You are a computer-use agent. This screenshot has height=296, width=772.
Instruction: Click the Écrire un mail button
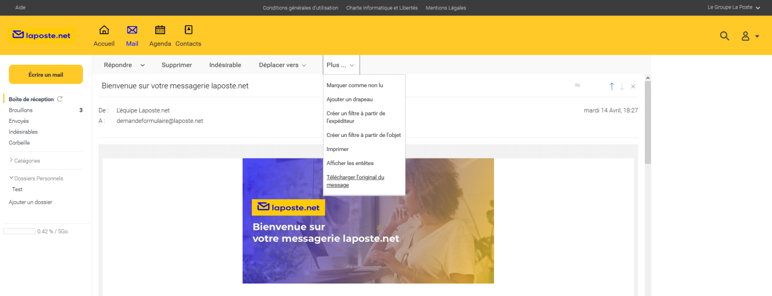pos(46,75)
